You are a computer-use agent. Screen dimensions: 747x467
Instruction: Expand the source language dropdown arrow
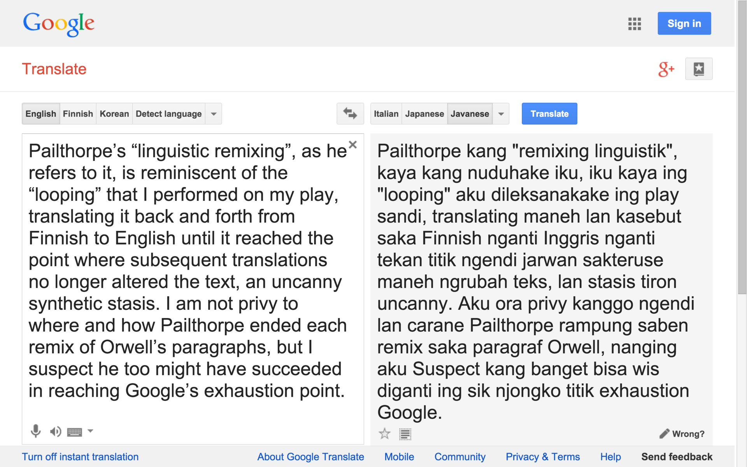[x=214, y=114]
